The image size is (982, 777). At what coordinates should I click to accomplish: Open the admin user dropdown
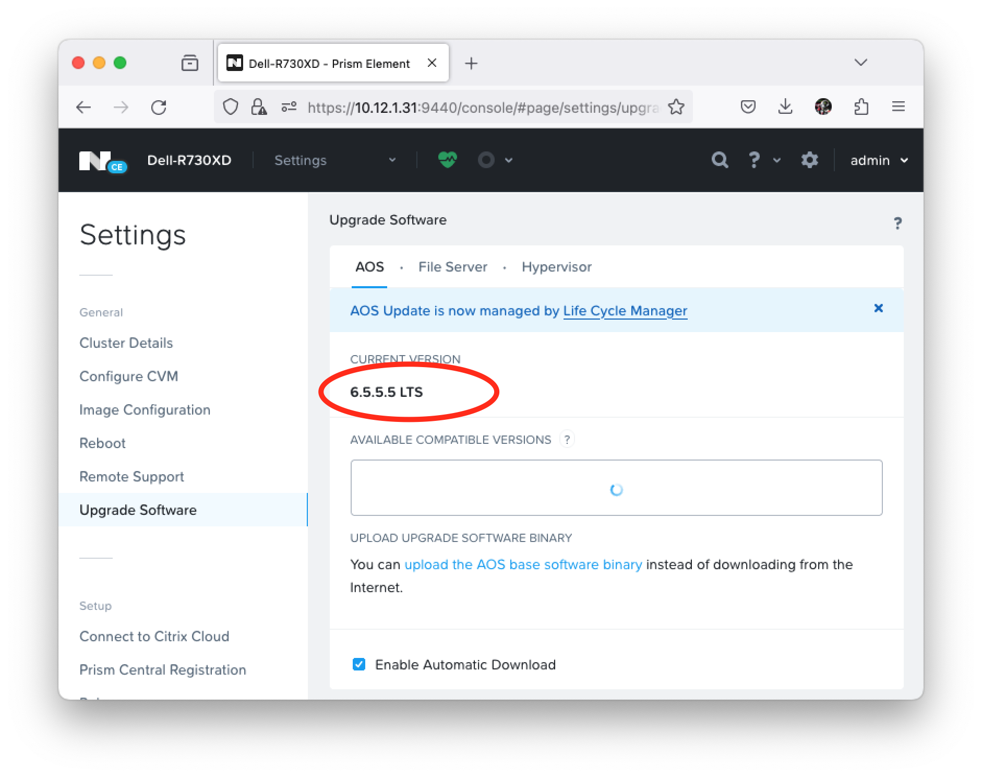(879, 160)
